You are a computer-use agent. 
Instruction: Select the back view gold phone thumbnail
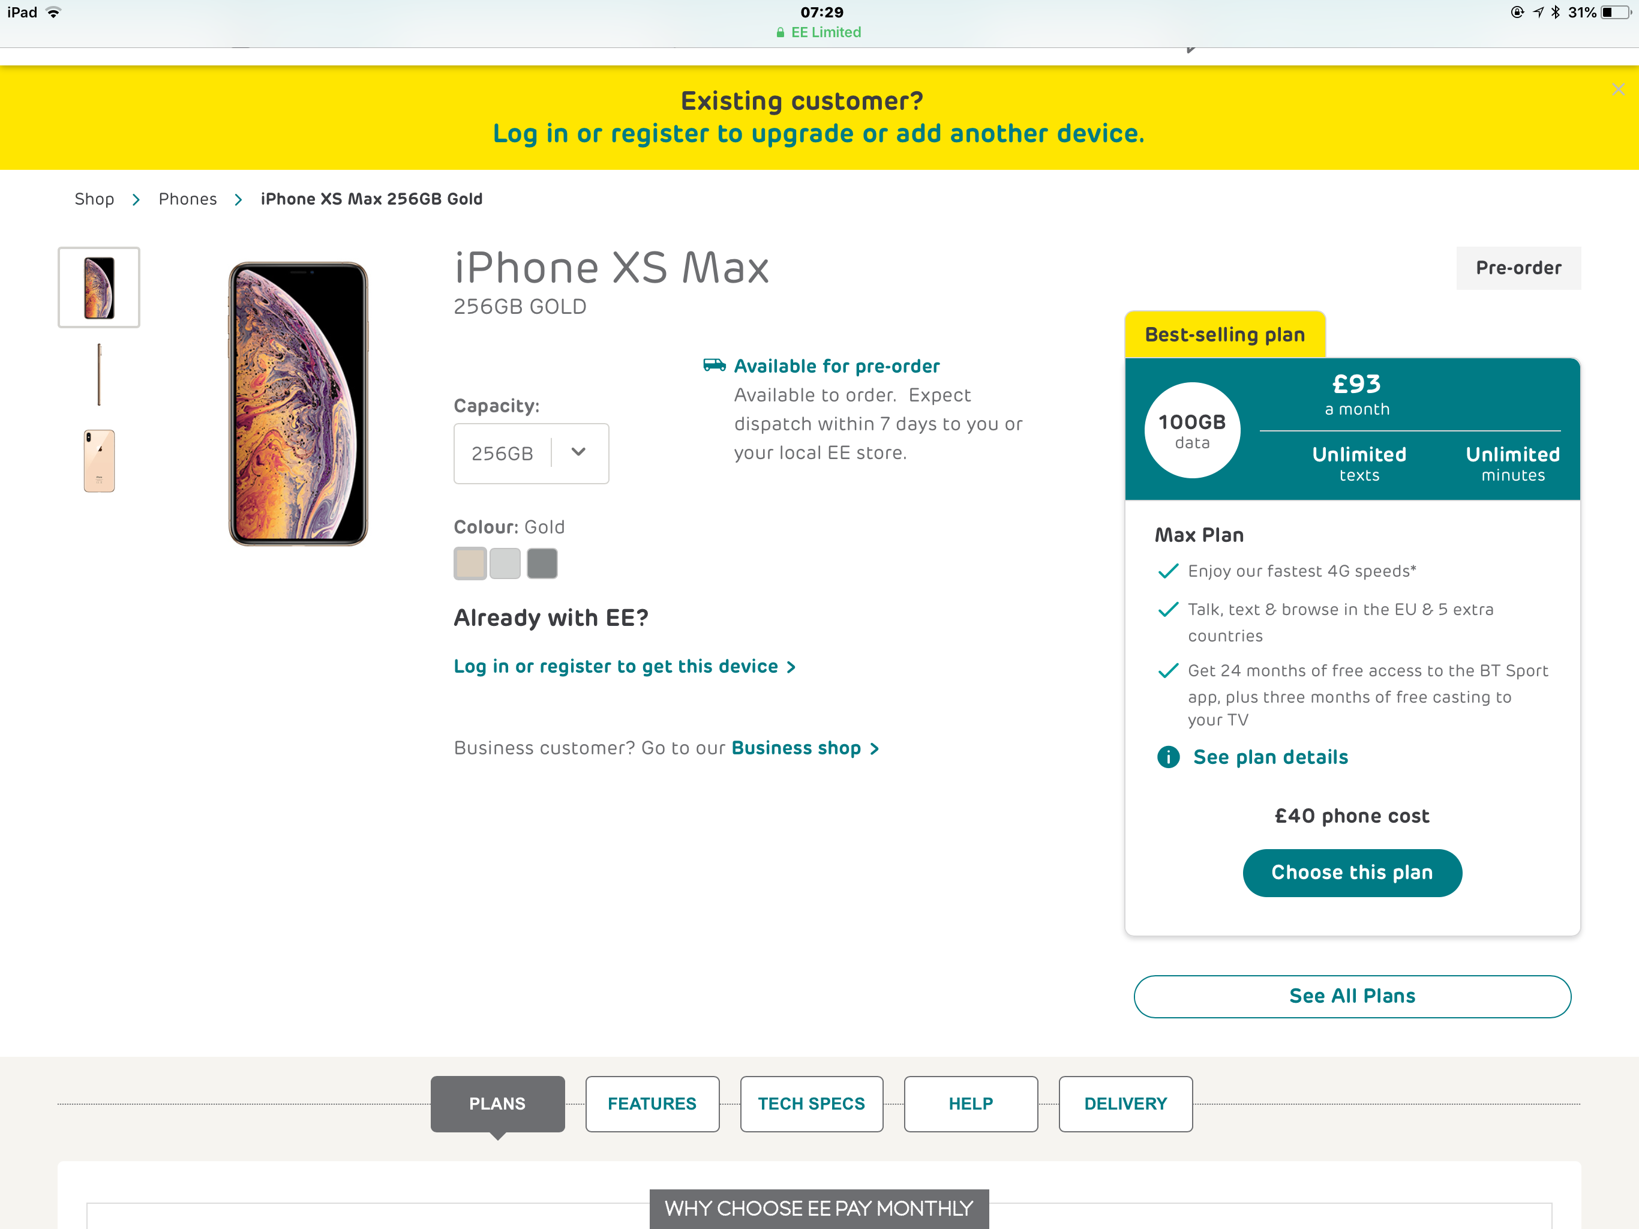tap(98, 461)
